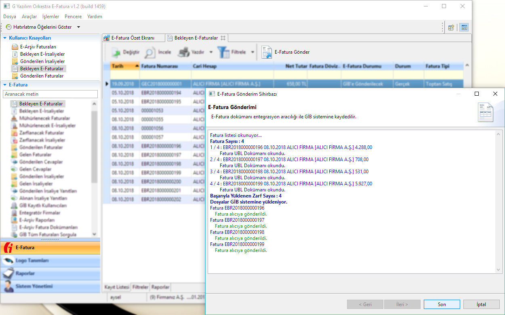The height and width of the screenshot is (315, 505).
Task: Click the E-Fatura Gönder icon
Action: [x=267, y=52]
